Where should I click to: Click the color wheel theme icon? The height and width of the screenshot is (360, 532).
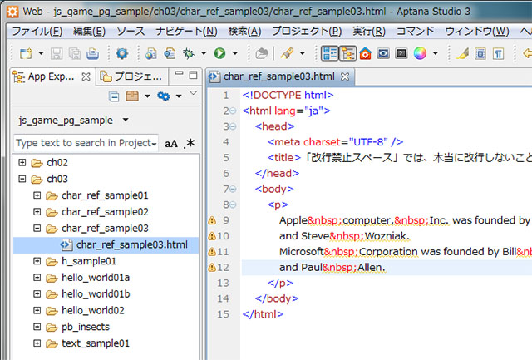pos(420,53)
